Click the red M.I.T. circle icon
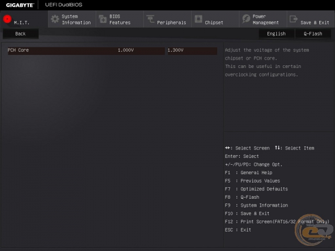 pyautogui.click(x=7, y=19)
